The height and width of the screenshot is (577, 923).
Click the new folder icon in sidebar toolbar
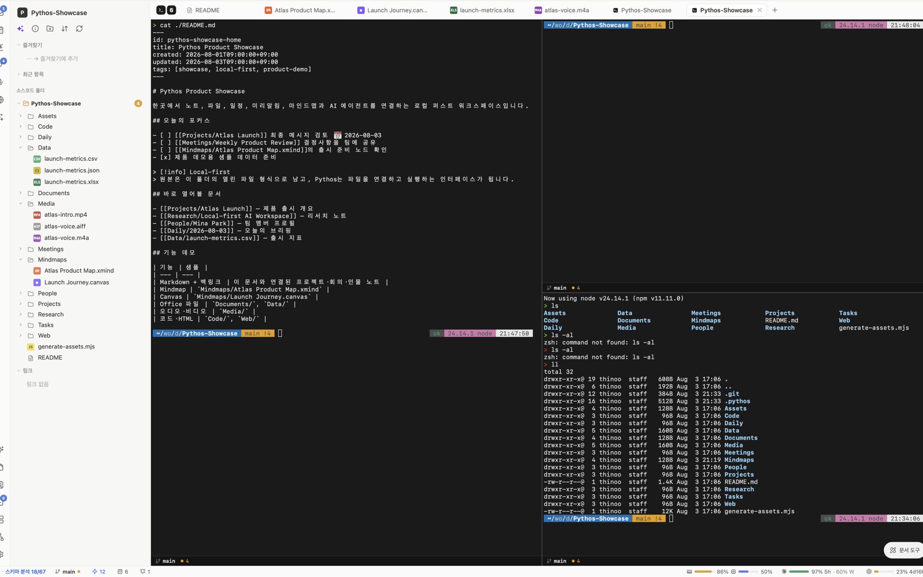[x=50, y=28]
